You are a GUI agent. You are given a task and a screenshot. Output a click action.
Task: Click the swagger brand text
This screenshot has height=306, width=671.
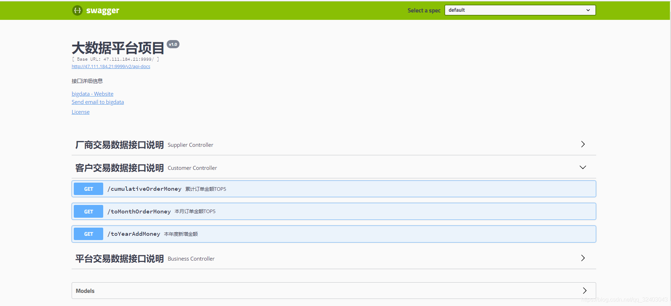tap(103, 11)
